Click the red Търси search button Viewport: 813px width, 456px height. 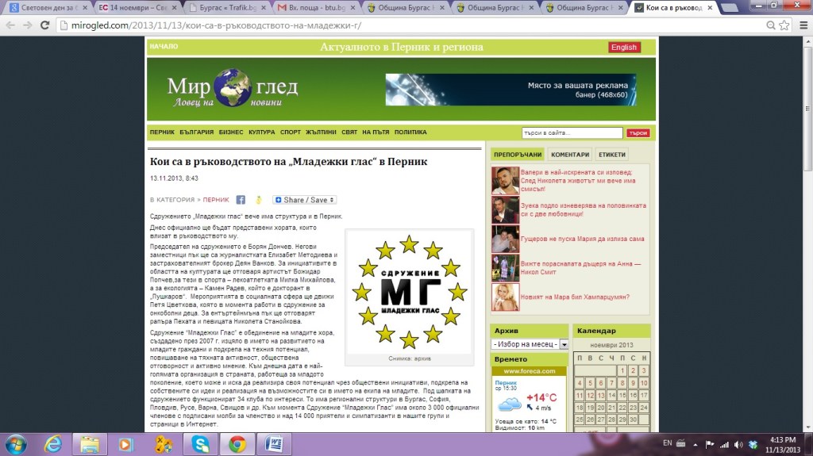pos(638,132)
